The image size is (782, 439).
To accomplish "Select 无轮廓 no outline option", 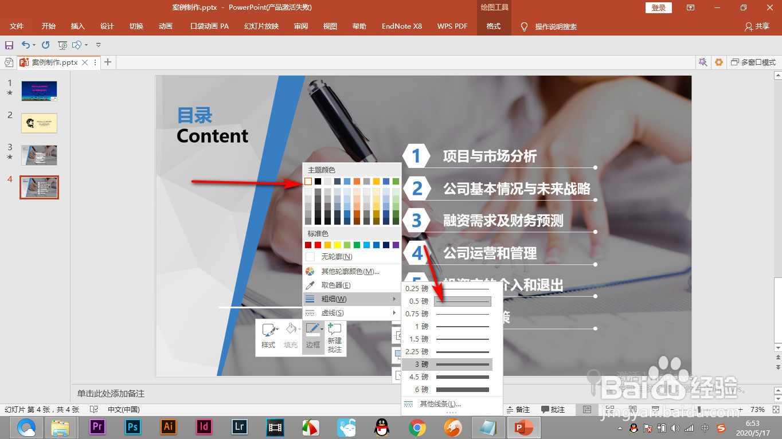I will coord(351,257).
